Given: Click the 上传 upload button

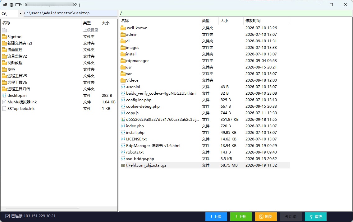Looking at the screenshot, I should (216, 217).
